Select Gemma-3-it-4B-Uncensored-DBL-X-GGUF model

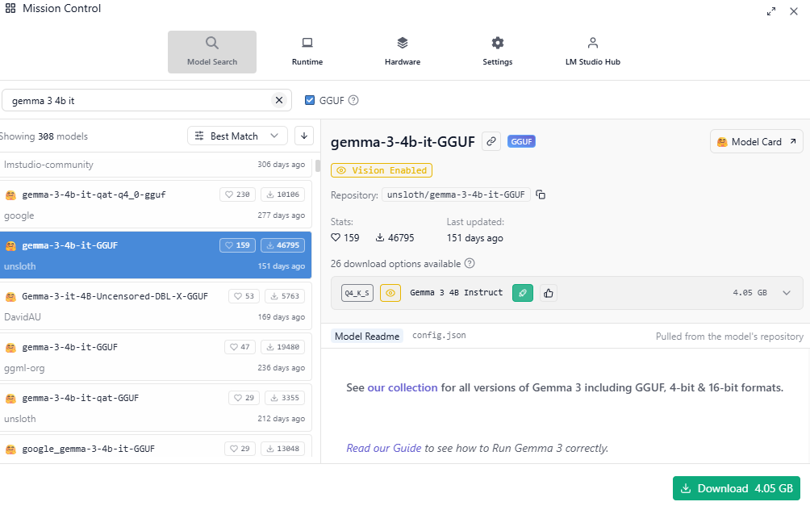[156, 306]
